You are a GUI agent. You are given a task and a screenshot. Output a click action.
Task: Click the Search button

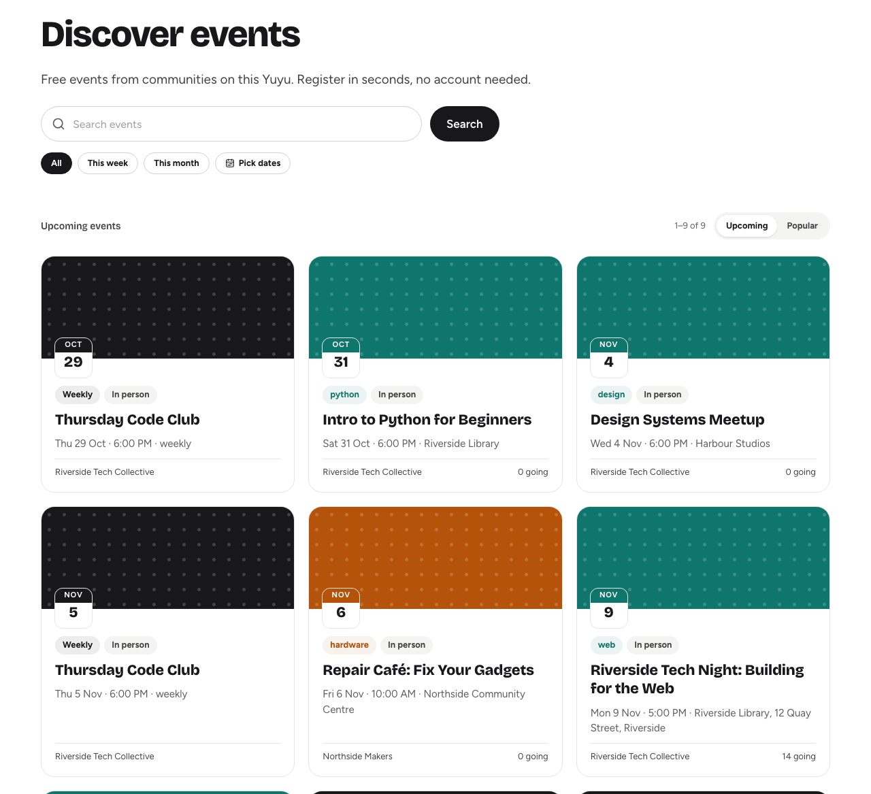[465, 124]
